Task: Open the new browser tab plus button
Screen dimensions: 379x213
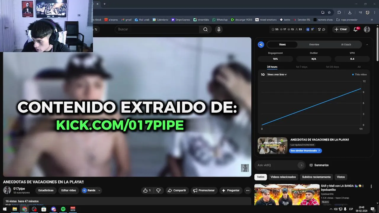Action: (x=105, y=4)
